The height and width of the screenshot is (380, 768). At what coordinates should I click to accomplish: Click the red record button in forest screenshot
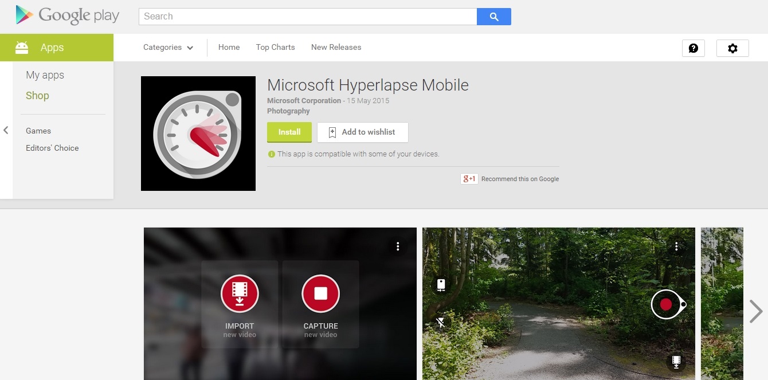click(666, 304)
